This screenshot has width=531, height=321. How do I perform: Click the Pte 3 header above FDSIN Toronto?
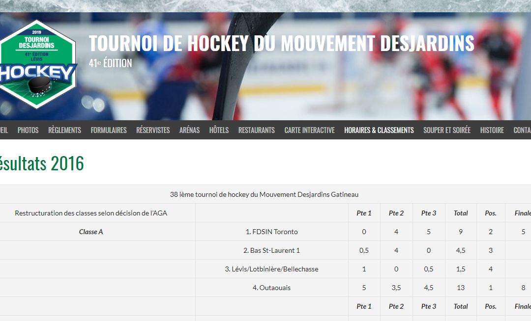coord(429,213)
